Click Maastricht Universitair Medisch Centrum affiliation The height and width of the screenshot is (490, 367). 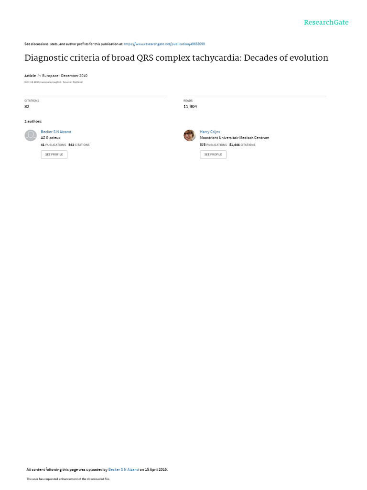(234, 138)
